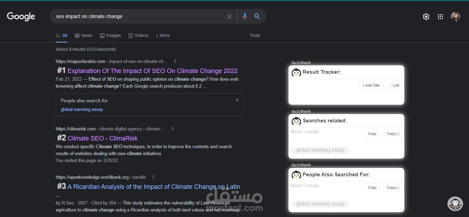The image size is (469, 217).
Task: Expand the More search options menu
Action: pos(163,35)
